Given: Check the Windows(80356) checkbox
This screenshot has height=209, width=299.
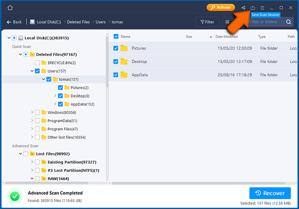Looking at the screenshot, I should coord(37,112).
